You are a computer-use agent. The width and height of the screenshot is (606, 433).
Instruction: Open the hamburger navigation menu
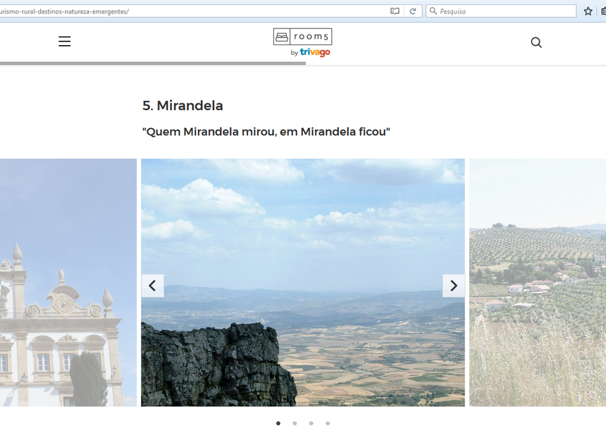pyautogui.click(x=64, y=41)
